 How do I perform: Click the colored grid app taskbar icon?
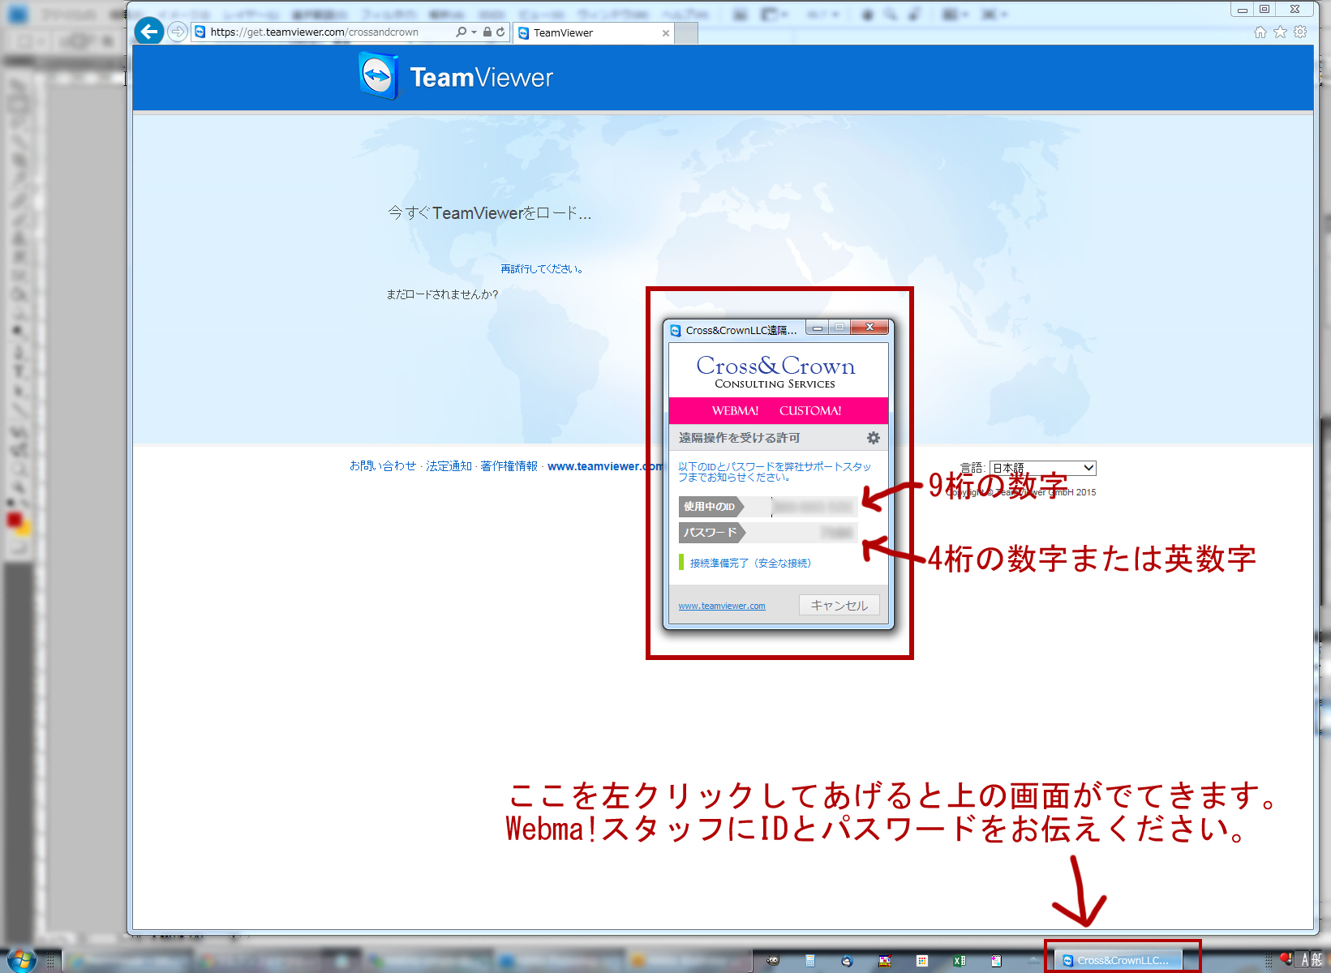click(922, 961)
